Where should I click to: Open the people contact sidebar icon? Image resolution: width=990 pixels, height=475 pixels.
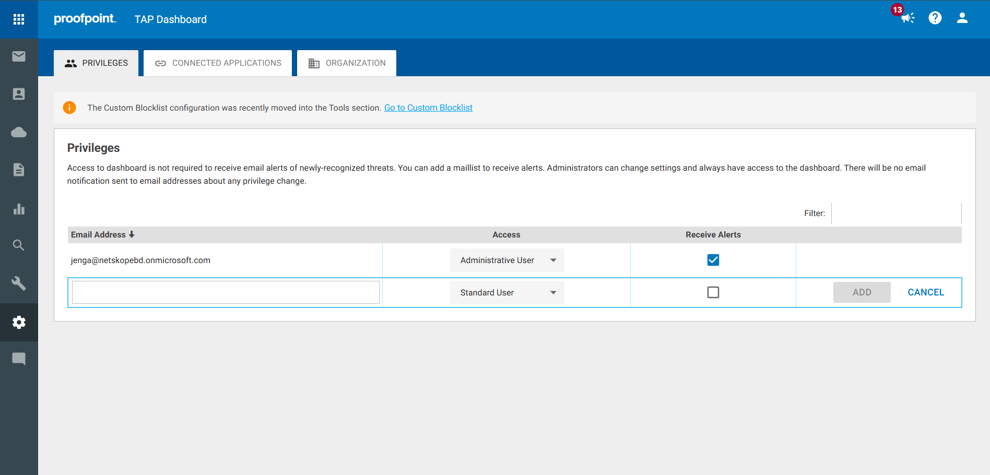[x=19, y=94]
